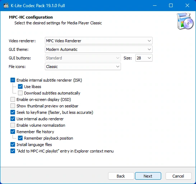Maximize the installer window
196x184 pixels.
(x=171, y=5)
